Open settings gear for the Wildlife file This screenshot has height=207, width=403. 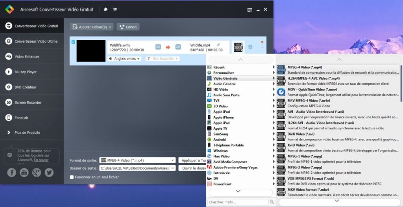tap(250, 47)
